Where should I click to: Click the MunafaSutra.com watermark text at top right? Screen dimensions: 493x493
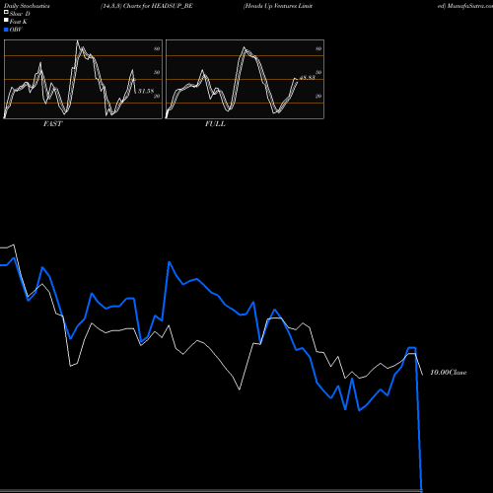470,6
